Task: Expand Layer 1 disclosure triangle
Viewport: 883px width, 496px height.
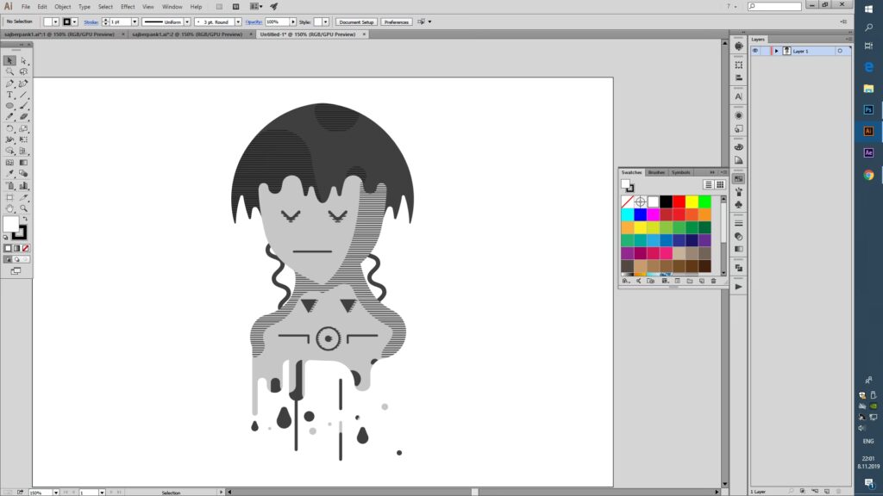Action: (x=776, y=51)
